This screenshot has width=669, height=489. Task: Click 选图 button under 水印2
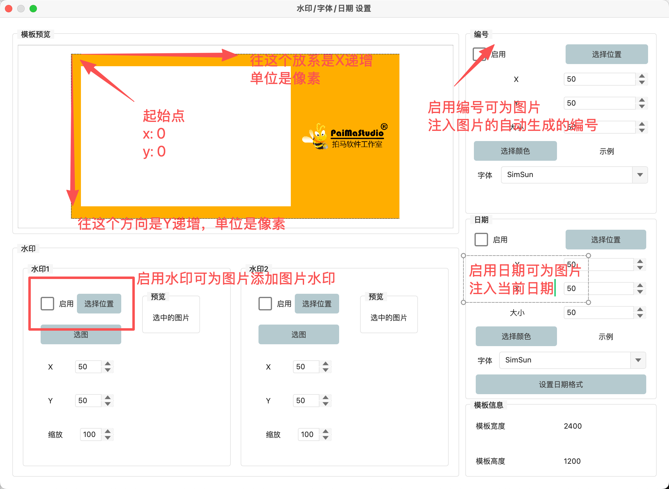298,334
